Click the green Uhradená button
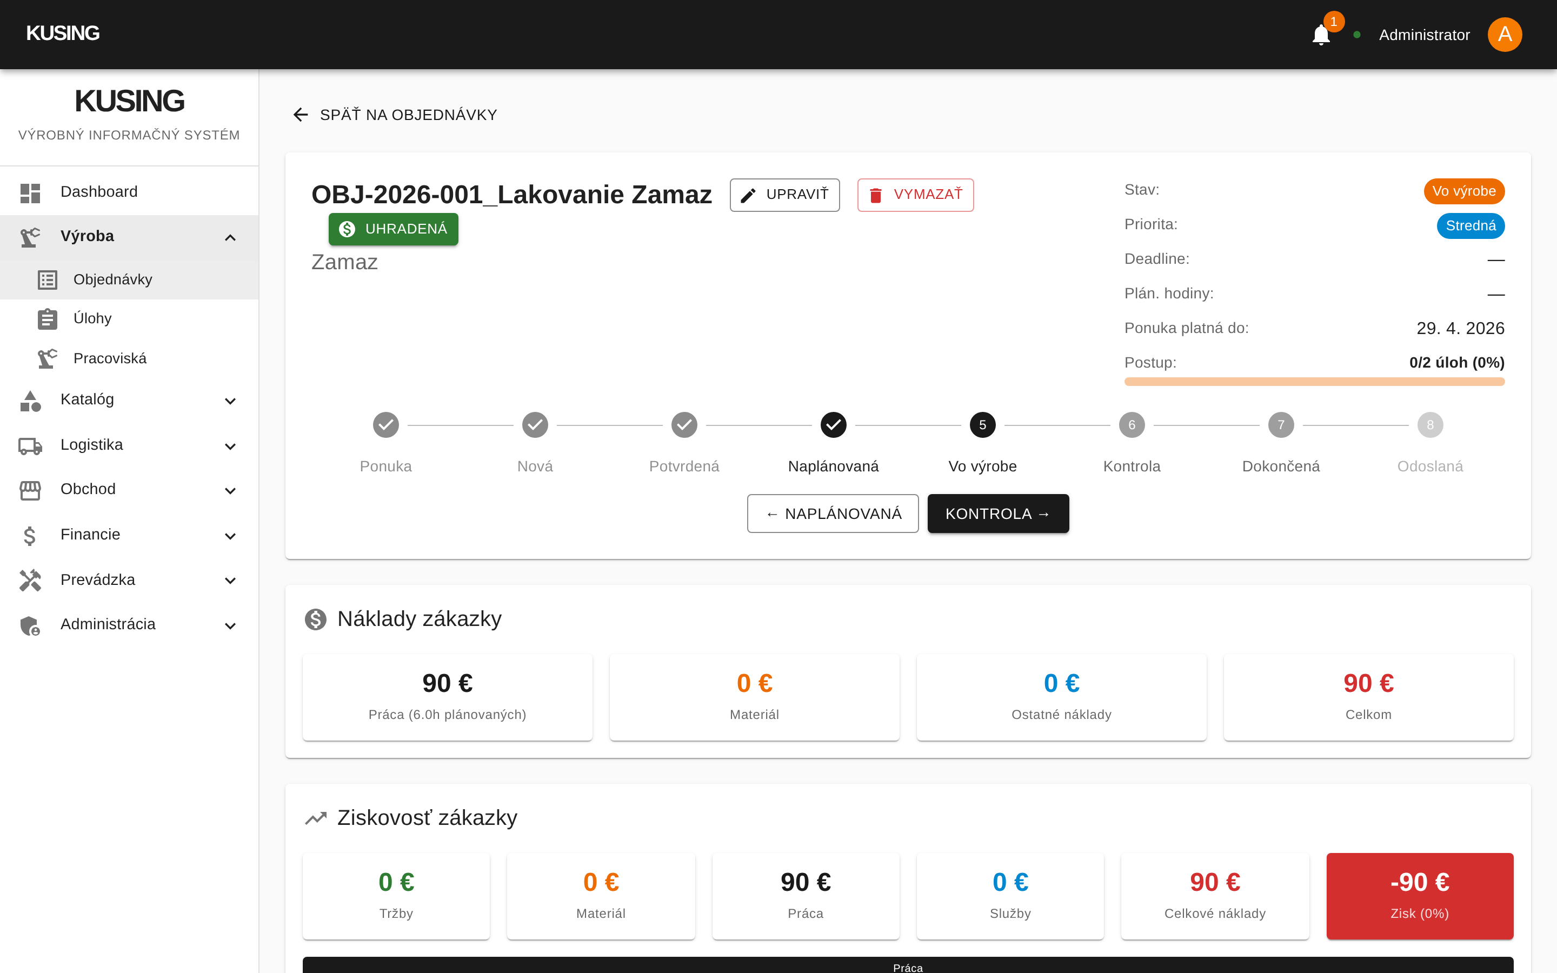Image resolution: width=1557 pixels, height=973 pixels. [x=393, y=229]
